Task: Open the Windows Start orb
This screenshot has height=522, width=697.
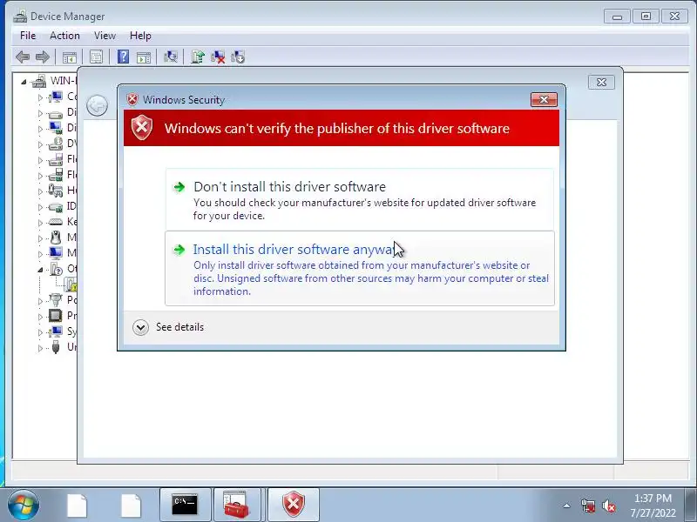Action: pos(24,505)
